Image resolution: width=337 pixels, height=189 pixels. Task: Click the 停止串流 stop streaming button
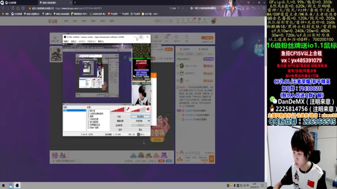coord(140,117)
